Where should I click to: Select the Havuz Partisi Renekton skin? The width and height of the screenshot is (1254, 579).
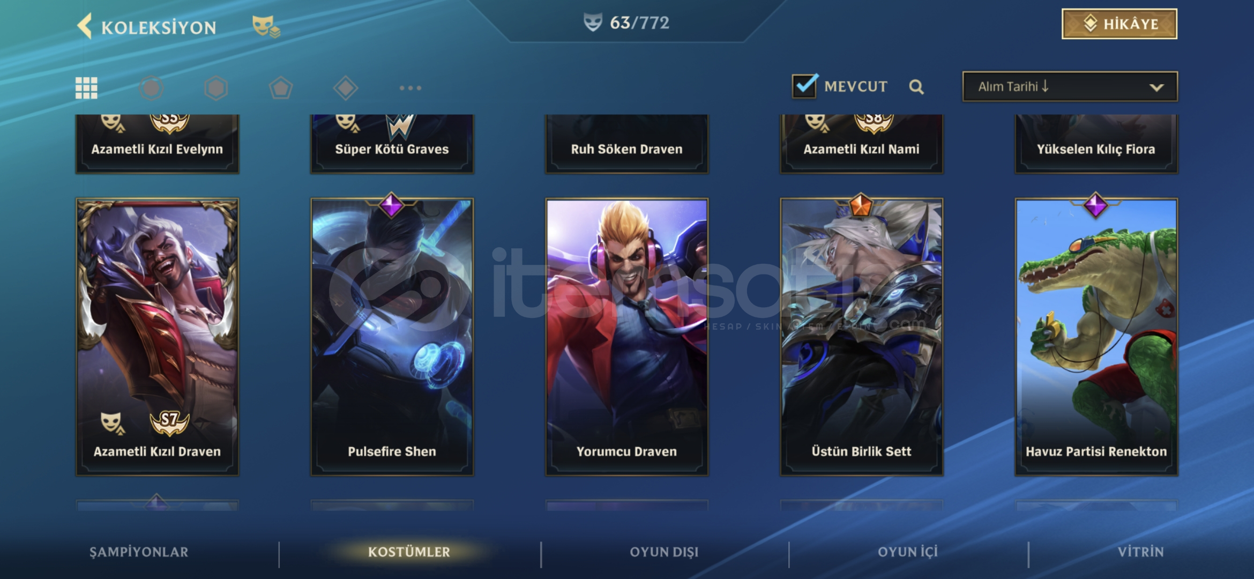(x=1096, y=337)
